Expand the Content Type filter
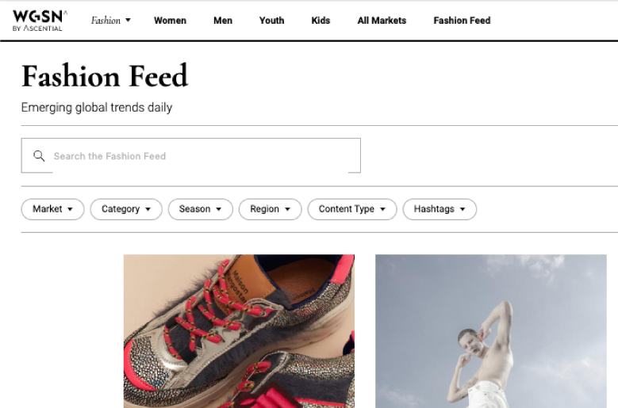 pos(352,209)
